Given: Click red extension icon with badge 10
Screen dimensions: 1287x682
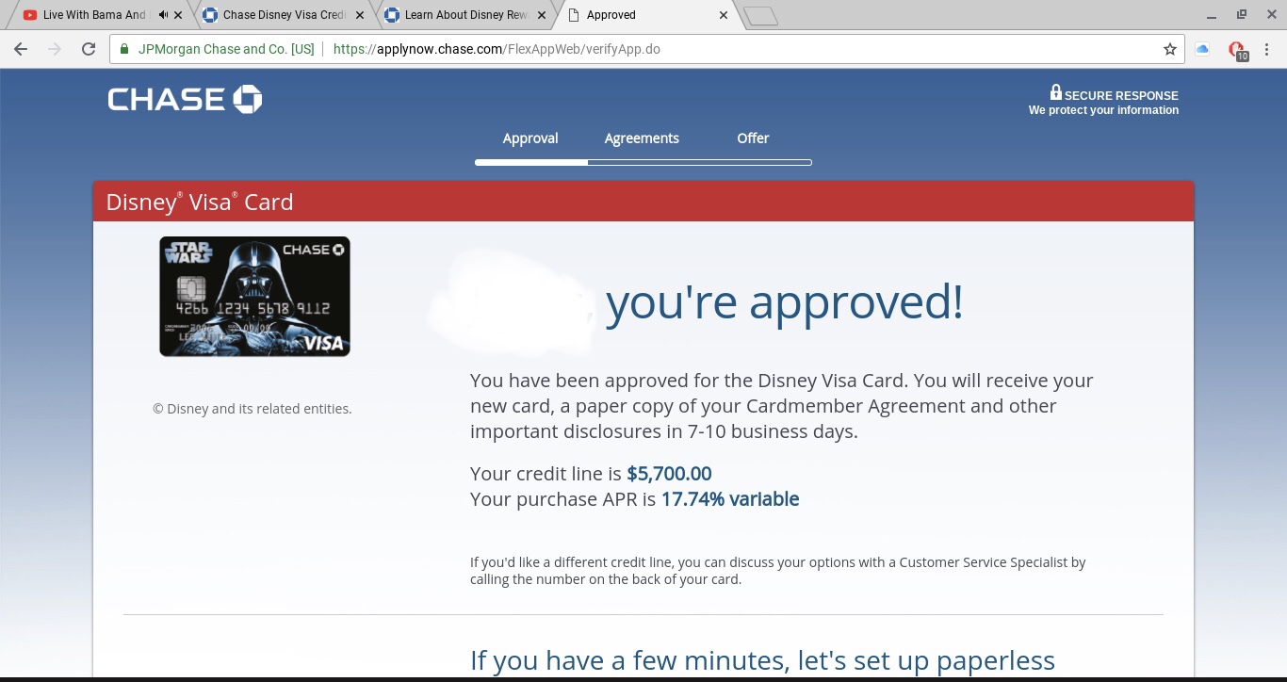Looking at the screenshot, I should [1237, 50].
